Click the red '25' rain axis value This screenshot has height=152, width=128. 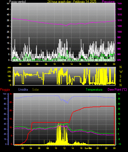pyautogui.click(x=11, y=102)
